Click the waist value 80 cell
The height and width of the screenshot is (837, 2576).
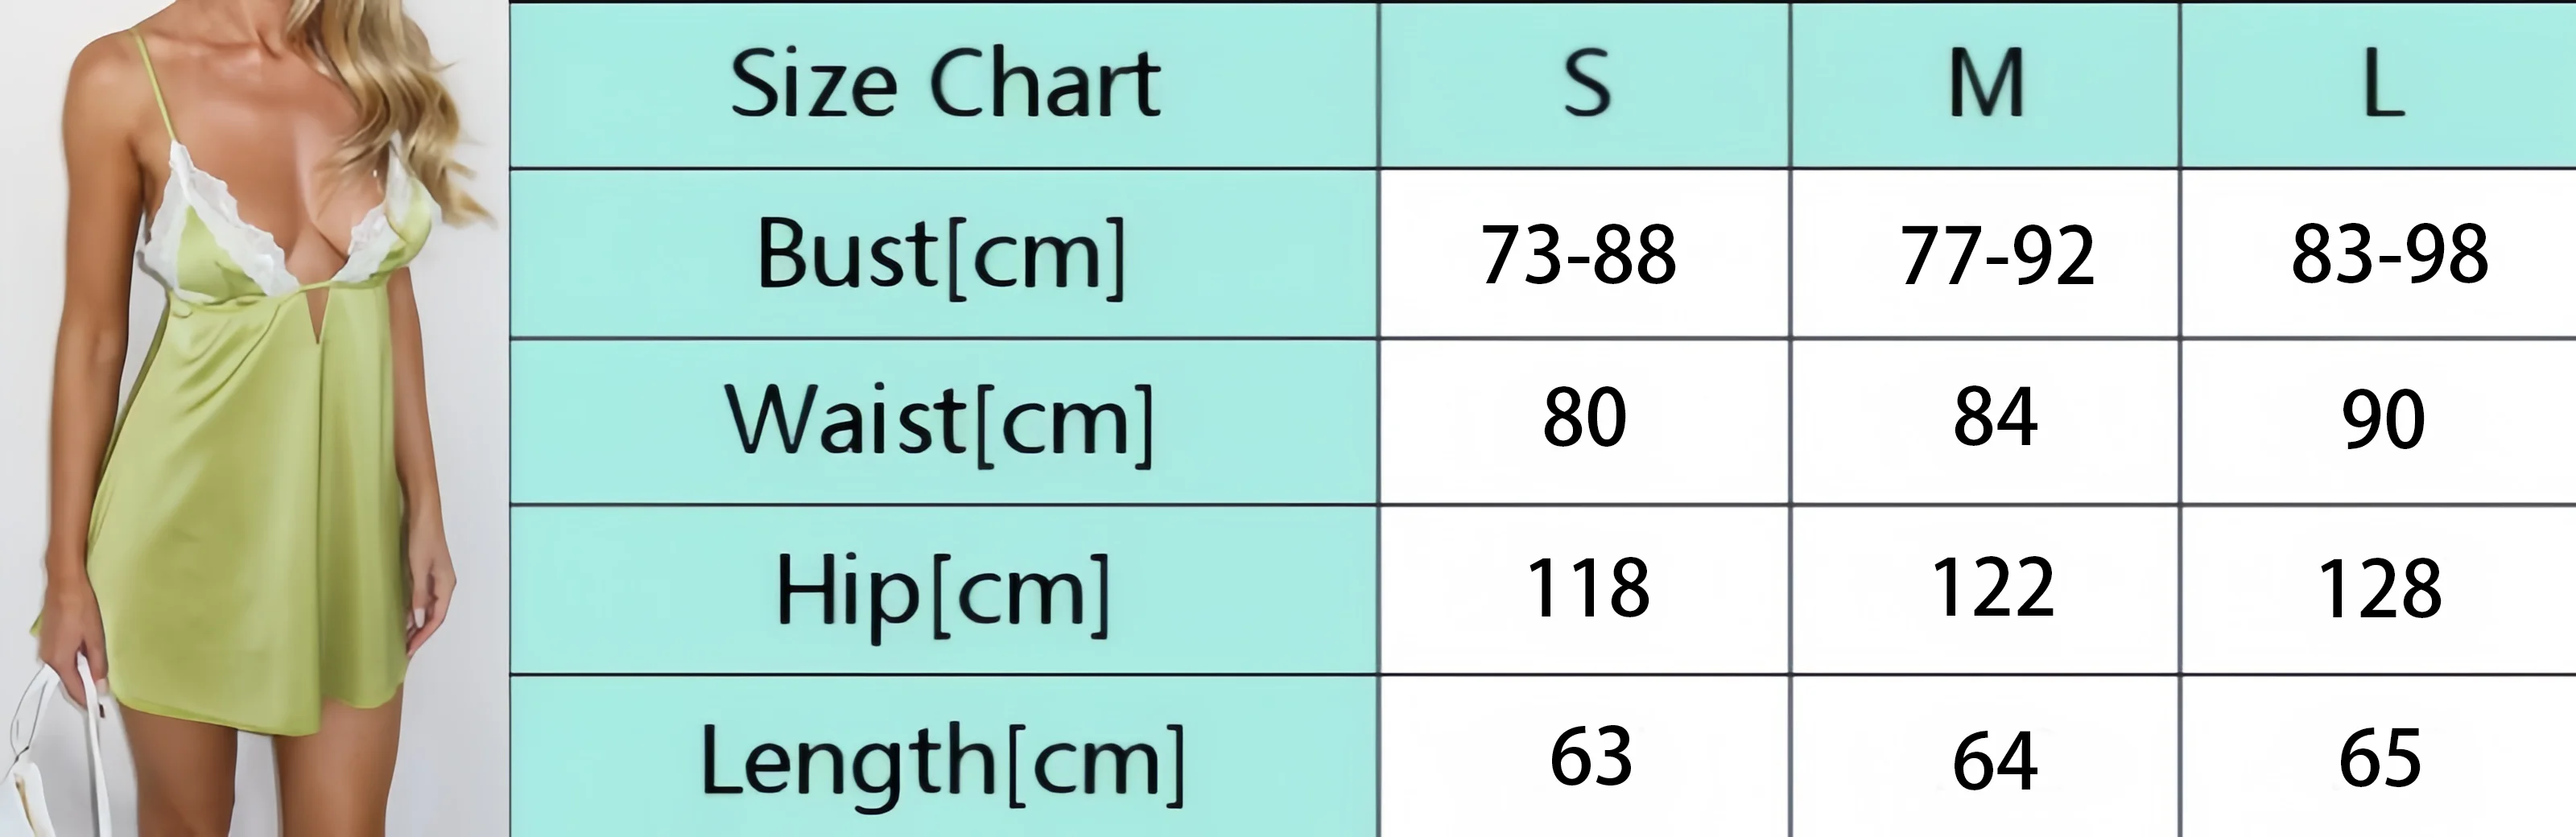1584,421
